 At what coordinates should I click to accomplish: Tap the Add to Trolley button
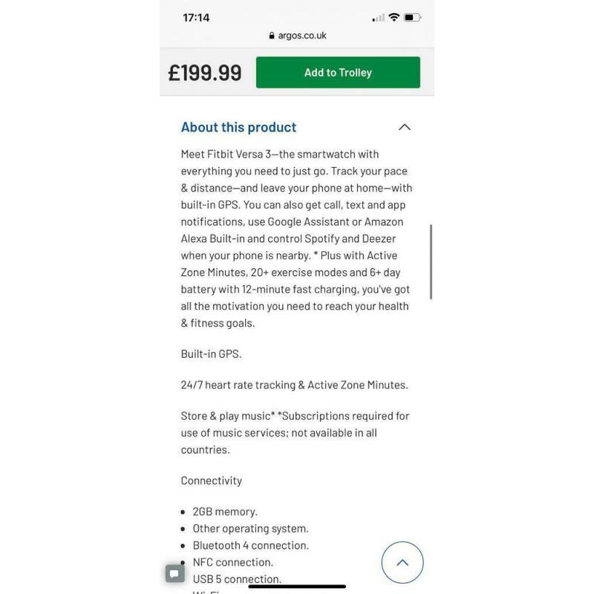coord(338,72)
